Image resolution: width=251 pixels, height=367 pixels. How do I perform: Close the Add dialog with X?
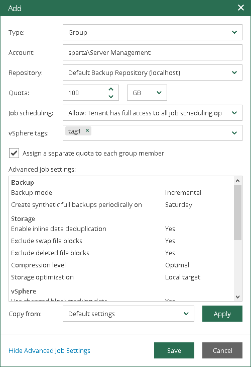[241, 8]
